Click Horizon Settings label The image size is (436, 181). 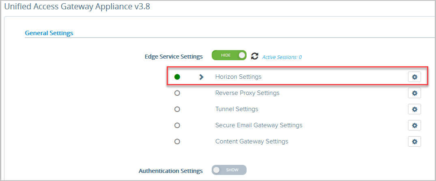pyautogui.click(x=238, y=77)
